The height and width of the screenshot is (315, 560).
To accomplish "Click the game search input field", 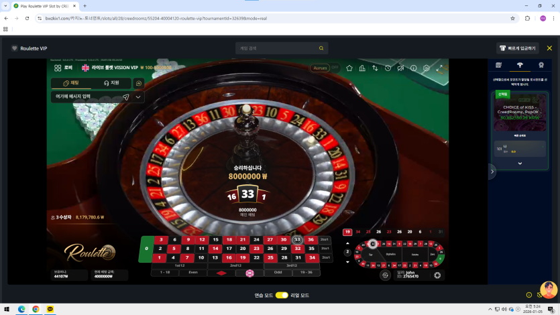I will coord(282,48).
